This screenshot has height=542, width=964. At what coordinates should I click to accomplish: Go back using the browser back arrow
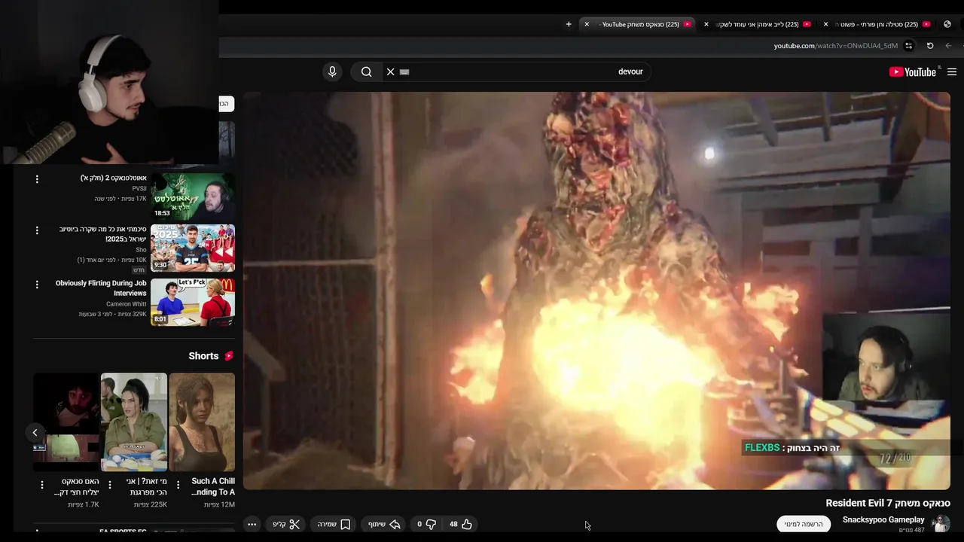coord(948,46)
